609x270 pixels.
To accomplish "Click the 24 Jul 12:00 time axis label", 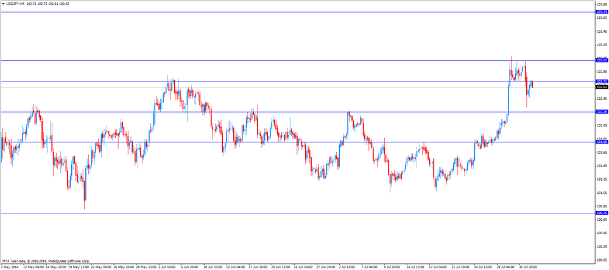I will pyautogui.click(x=484, y=268).
